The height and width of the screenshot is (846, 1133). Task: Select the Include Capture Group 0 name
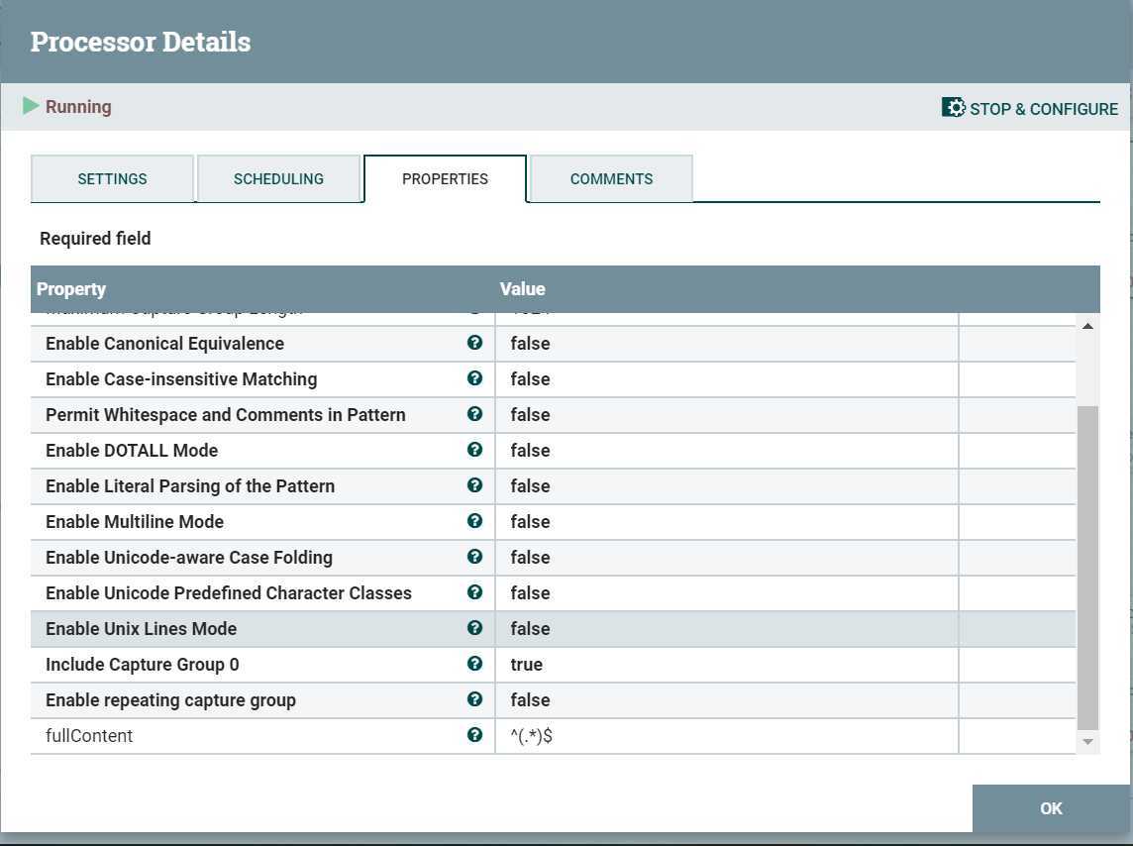tap(143, 665)
